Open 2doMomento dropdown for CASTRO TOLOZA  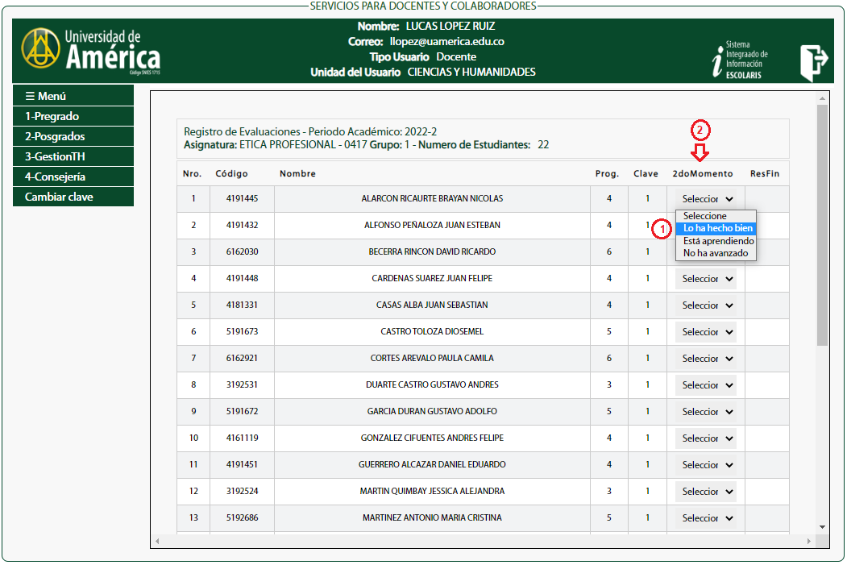point(706,331)
